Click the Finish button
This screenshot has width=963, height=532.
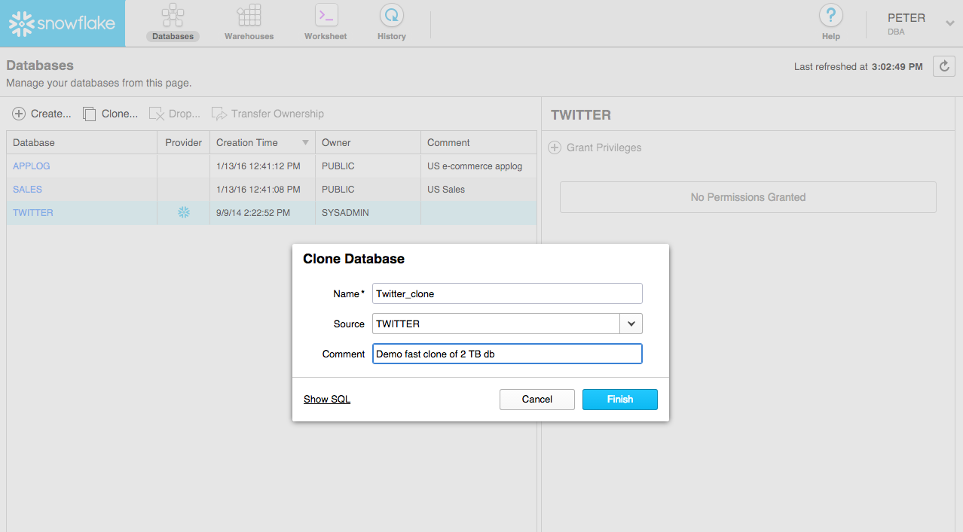(620, 400)
